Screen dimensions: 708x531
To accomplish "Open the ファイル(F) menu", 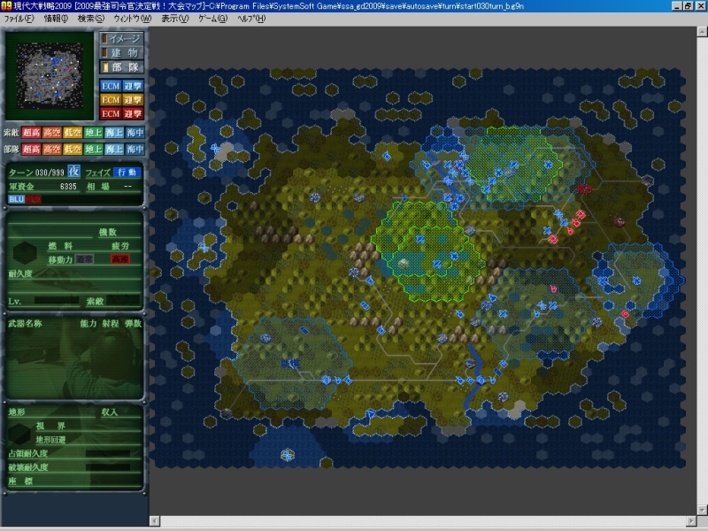I will 19,19.
